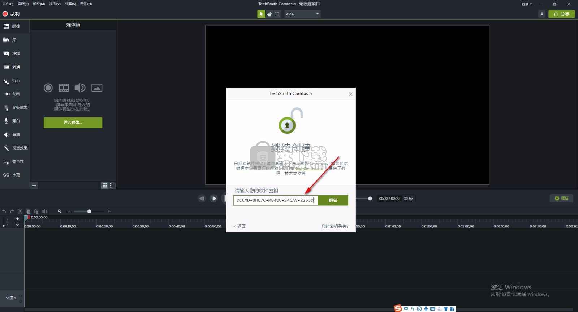578x312 pixels.
Task: Click the 导入媒体... import media button
Action: click(73, 122)
